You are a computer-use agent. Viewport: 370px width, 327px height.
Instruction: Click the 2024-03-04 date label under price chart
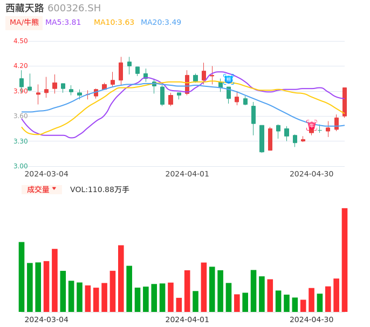click(x=46, y=174)
